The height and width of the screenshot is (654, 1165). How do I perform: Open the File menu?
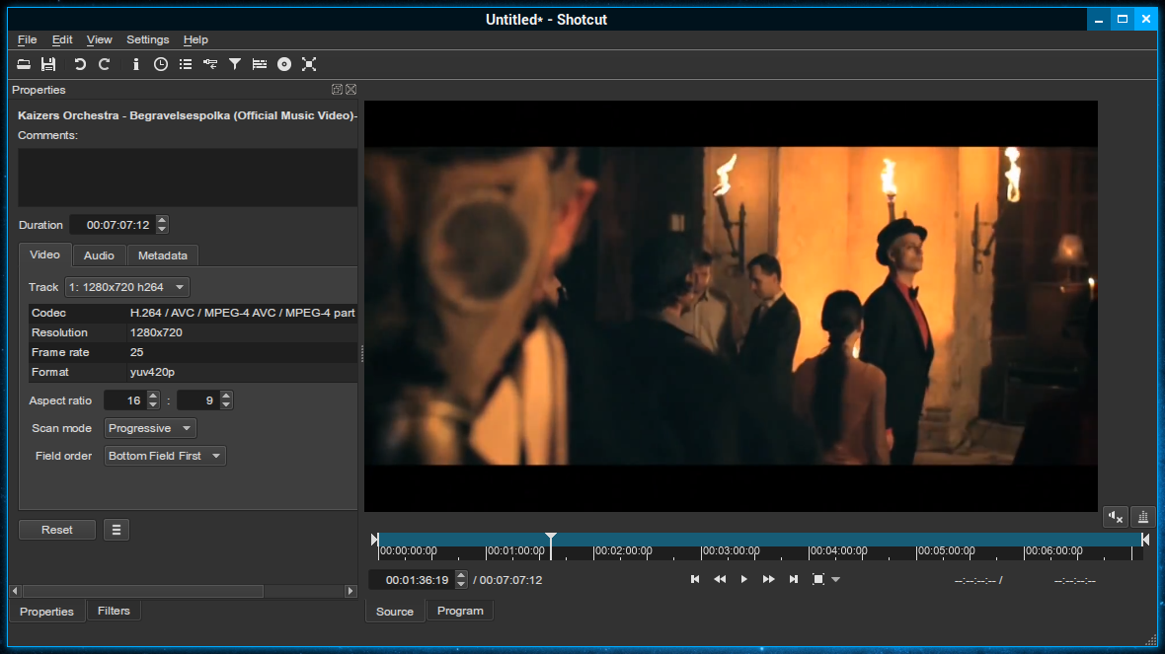[27, 39]
